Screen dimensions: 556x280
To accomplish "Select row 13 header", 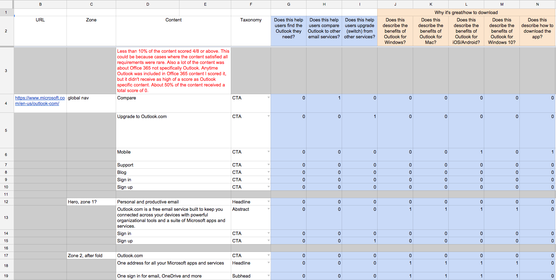I will tap(6, 217).
